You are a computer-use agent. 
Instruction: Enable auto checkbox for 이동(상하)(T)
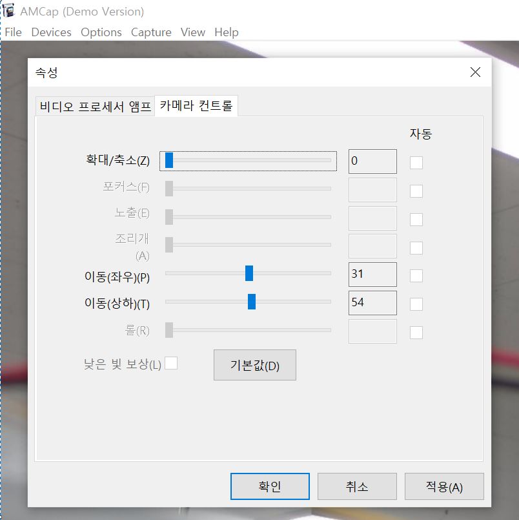pos(416,304)
